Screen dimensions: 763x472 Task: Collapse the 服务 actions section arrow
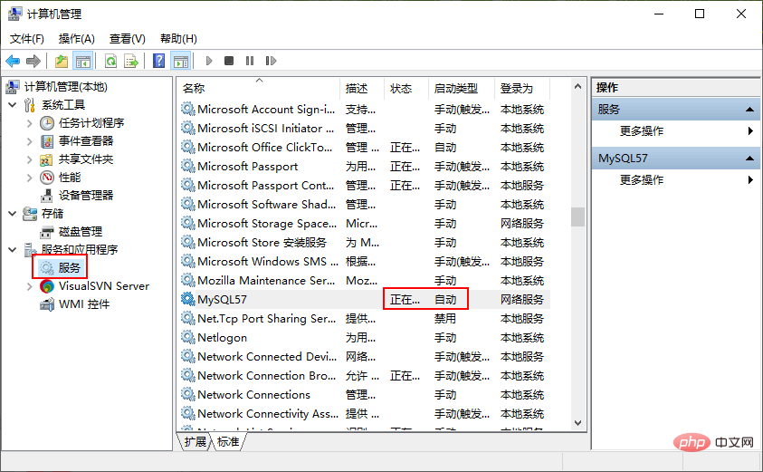(749, 110)
